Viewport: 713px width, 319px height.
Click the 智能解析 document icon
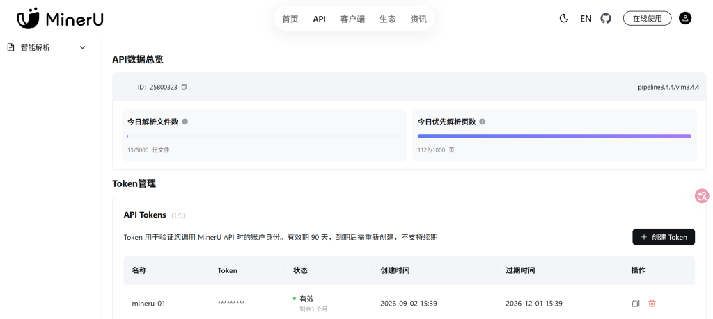click(x=11, y=47)
